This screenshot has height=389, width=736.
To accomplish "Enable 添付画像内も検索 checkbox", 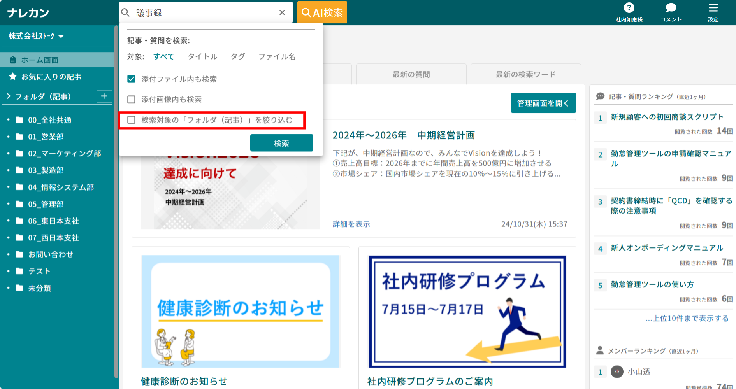I will click(x=131, y=100).
